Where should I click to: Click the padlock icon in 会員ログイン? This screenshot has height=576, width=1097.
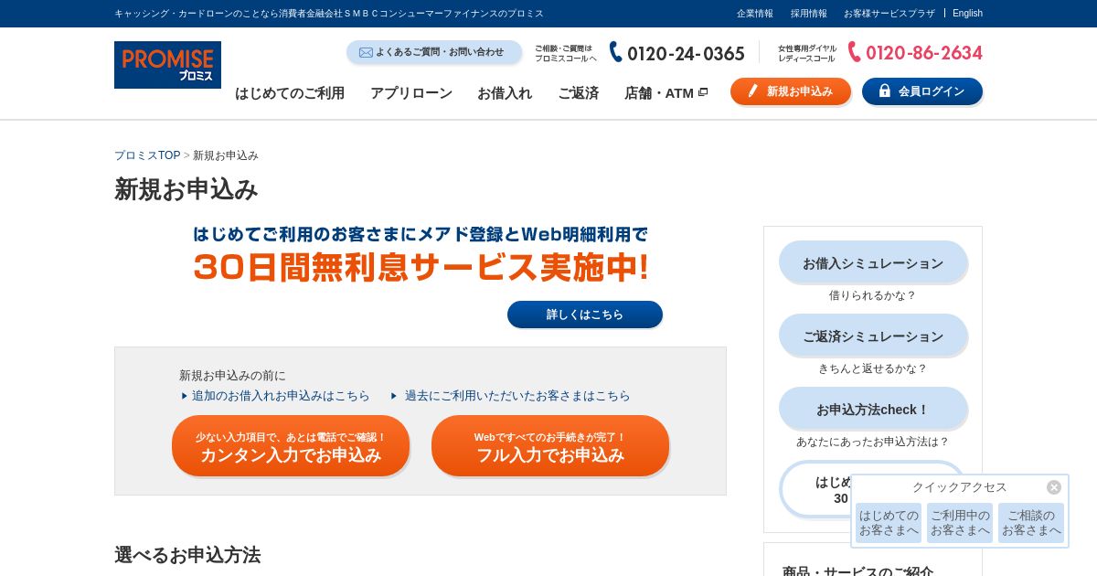coord(884,91)
